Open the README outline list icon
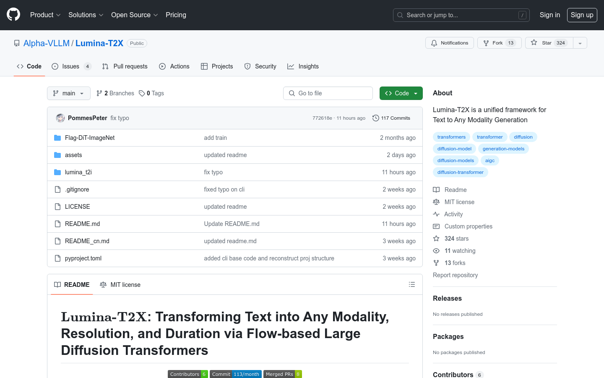 (412, 284)
